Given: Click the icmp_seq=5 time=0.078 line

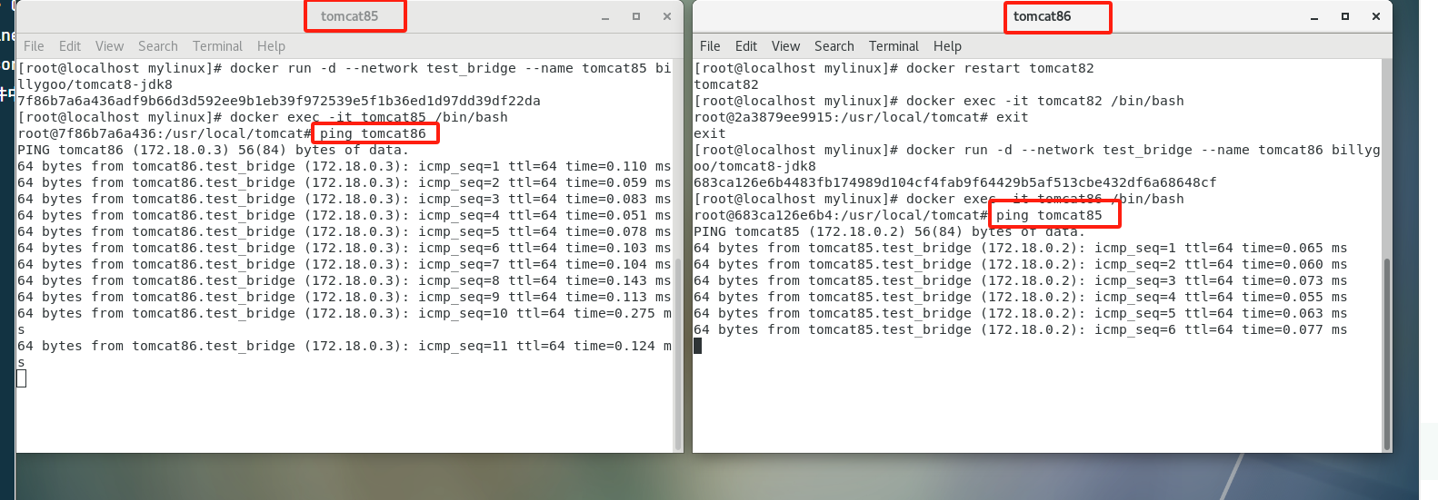Looking at the screenshot, I should coord(345,231).
